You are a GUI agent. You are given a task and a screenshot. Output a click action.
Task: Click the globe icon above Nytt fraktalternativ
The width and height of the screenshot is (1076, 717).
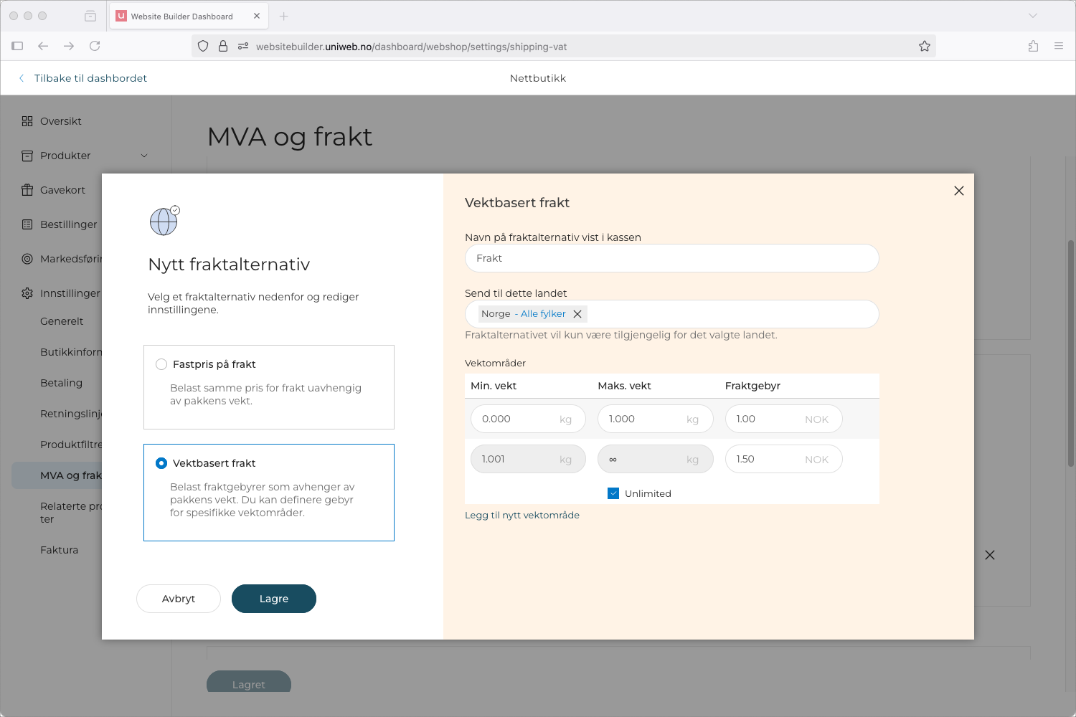[x=164, y=221]
